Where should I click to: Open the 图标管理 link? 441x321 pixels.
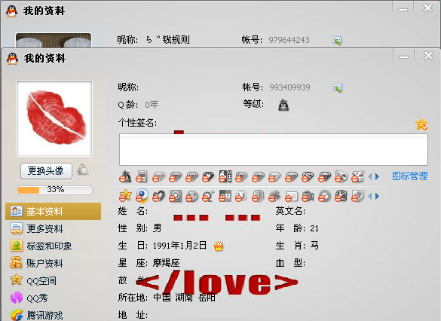(x=410, y=176)
